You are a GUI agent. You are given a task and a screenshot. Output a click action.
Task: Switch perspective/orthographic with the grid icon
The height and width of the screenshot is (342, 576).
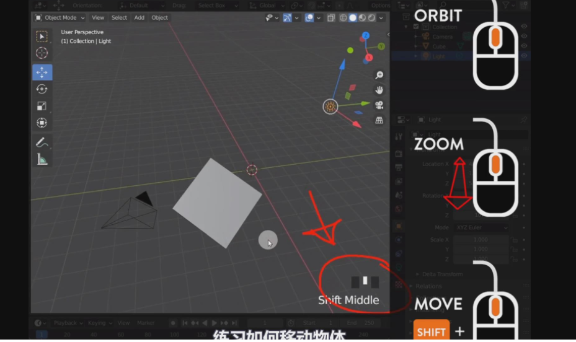(379, 120)
